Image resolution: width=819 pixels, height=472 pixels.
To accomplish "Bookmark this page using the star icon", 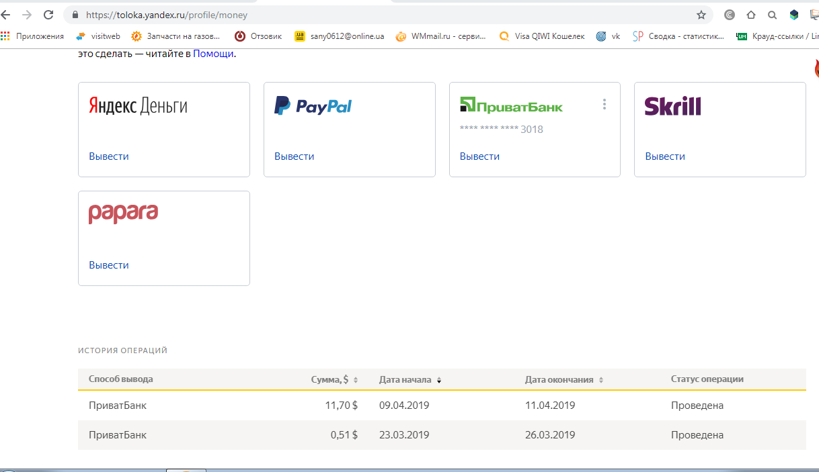I will [701, 15].
